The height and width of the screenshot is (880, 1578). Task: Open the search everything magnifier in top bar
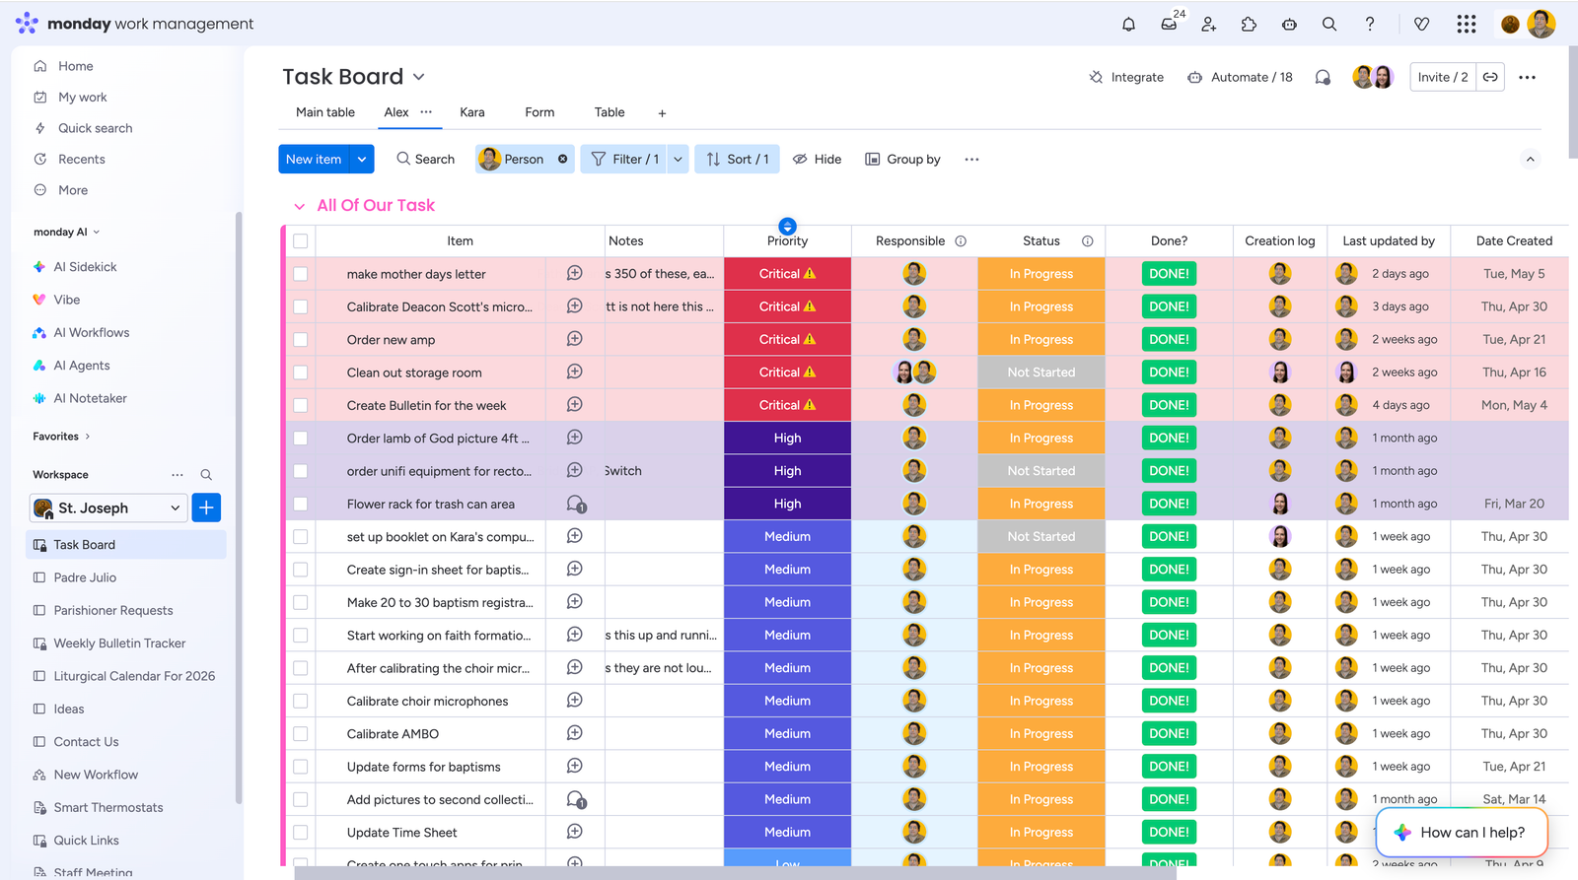(x=1329, y=25)
